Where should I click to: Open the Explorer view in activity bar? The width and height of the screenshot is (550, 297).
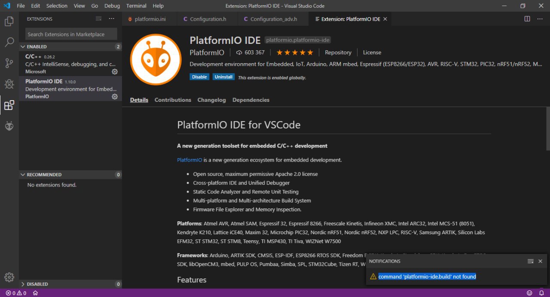(9, 21)
